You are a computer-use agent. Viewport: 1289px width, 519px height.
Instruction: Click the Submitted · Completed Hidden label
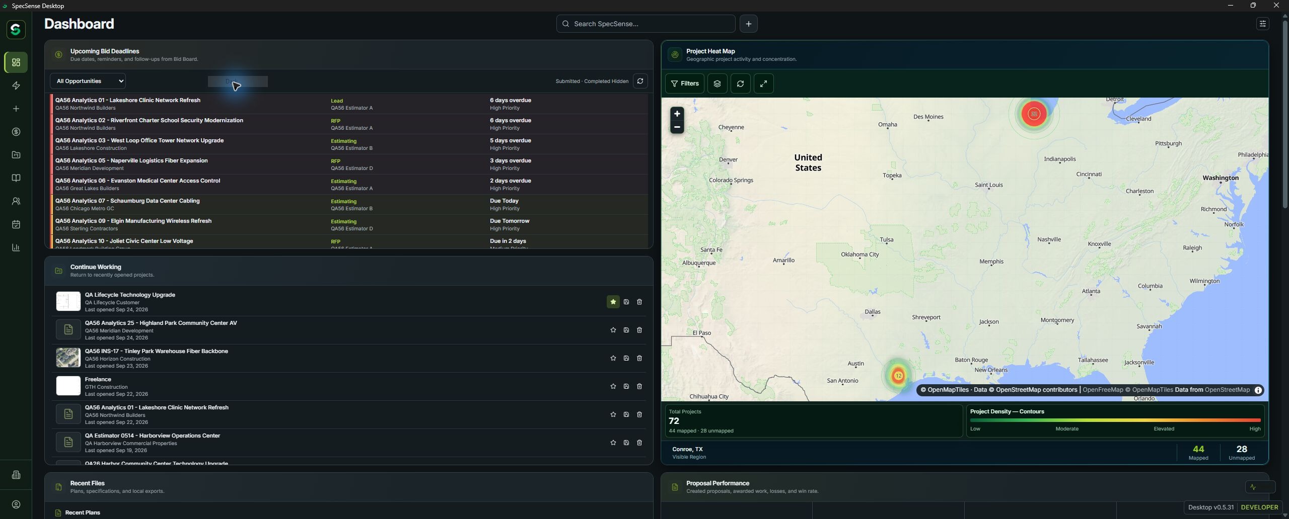(592, 81)
